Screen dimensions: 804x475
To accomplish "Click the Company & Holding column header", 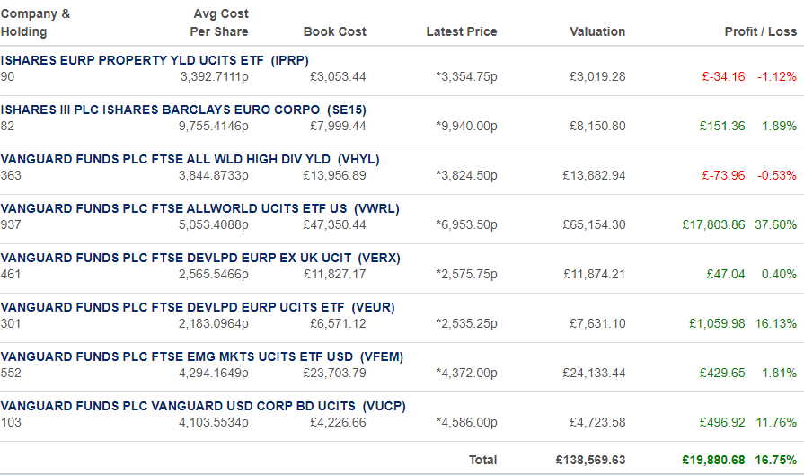I will click(x=35, y=22).
